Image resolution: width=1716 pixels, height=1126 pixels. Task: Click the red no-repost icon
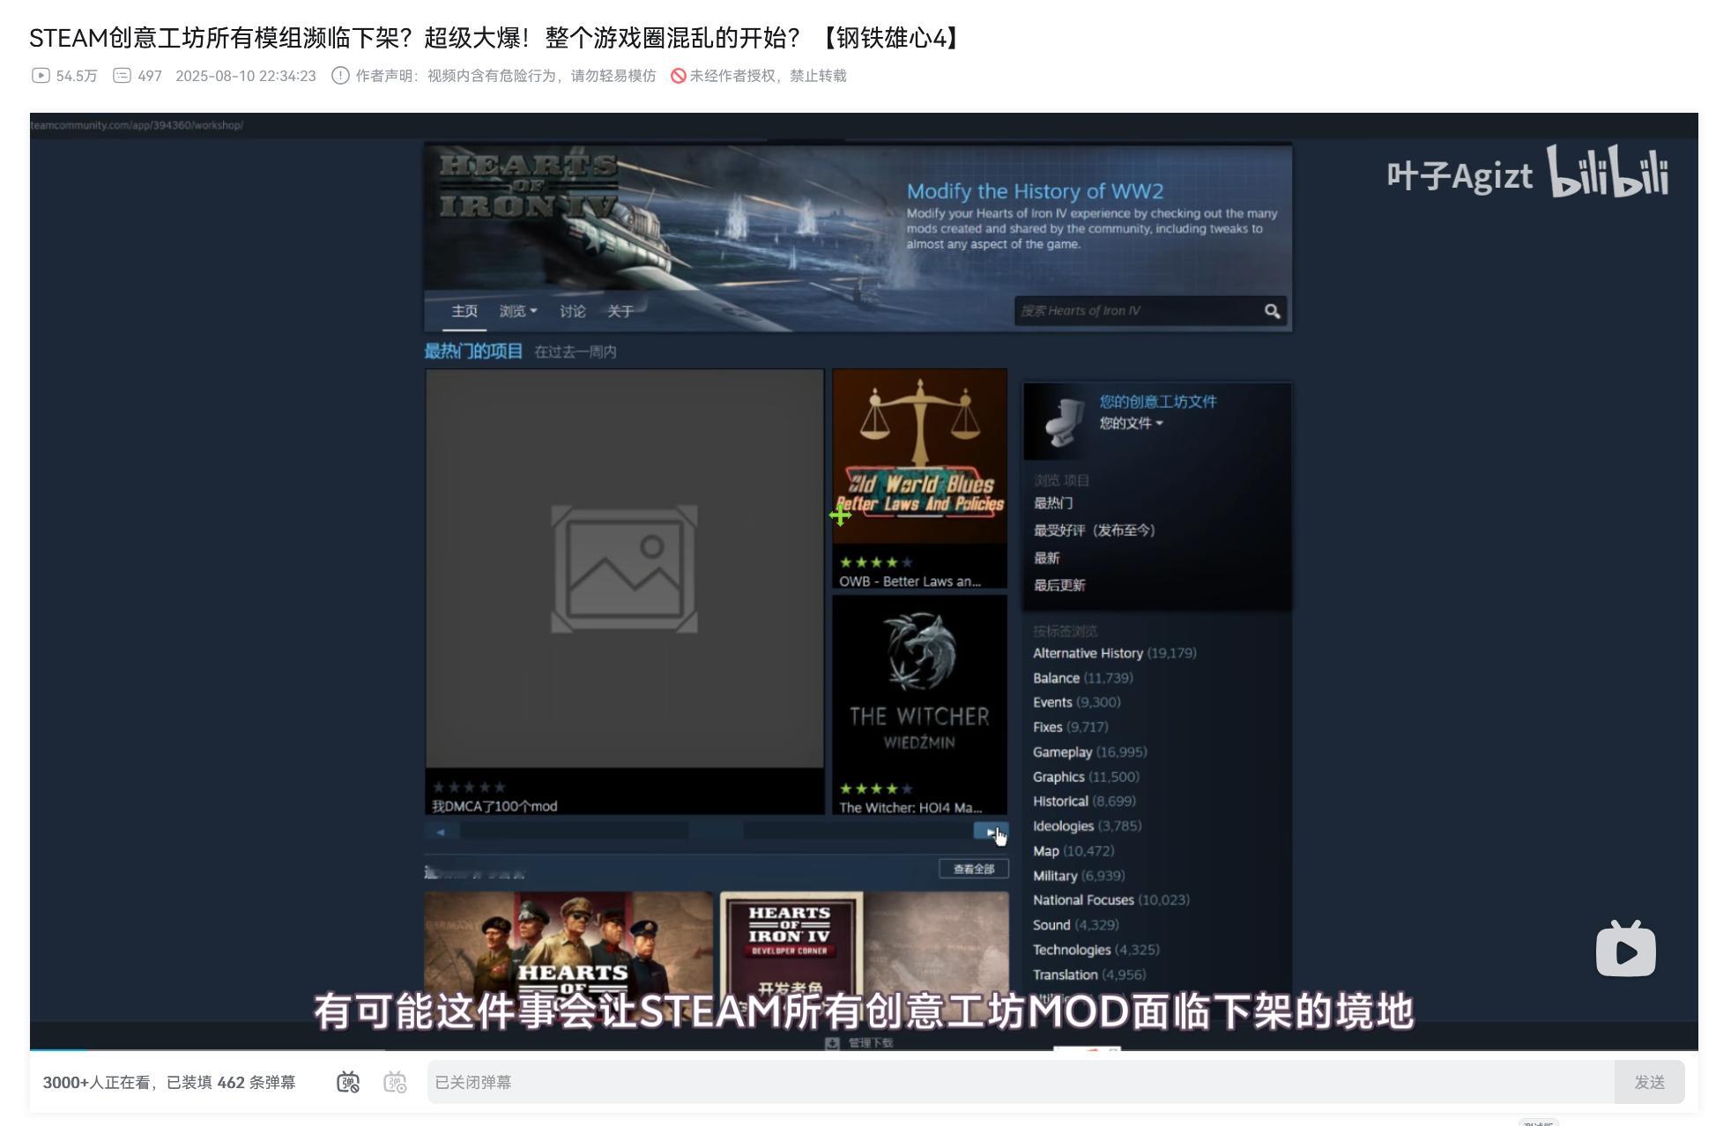tap(679, 76)
